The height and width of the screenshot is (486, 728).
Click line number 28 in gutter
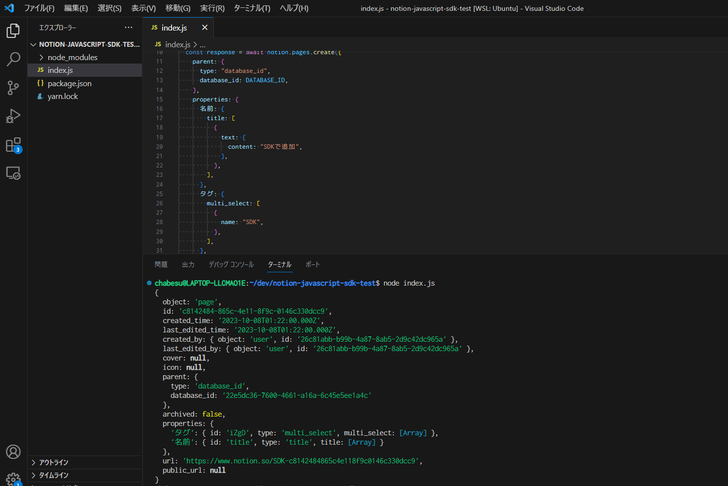click(160, 222)
